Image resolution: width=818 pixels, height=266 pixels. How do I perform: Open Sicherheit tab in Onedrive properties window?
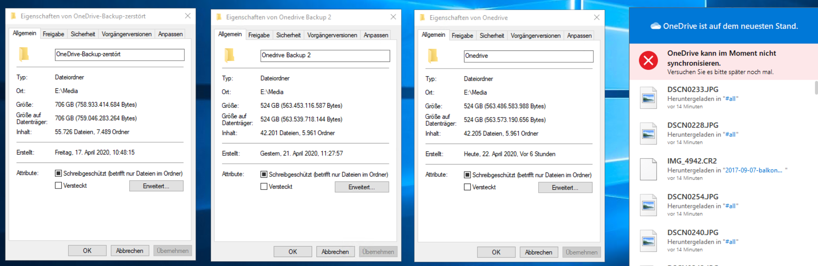point(491,35)
